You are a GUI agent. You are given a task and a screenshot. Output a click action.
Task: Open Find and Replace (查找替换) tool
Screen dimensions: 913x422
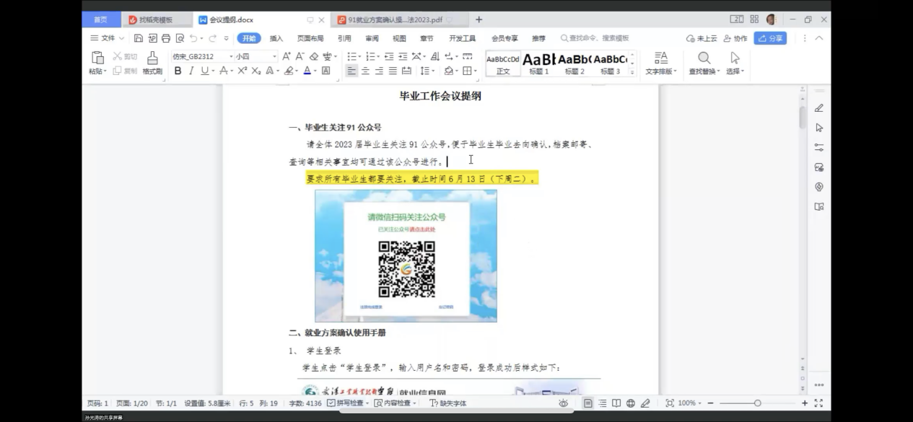(x=704, y=63)
